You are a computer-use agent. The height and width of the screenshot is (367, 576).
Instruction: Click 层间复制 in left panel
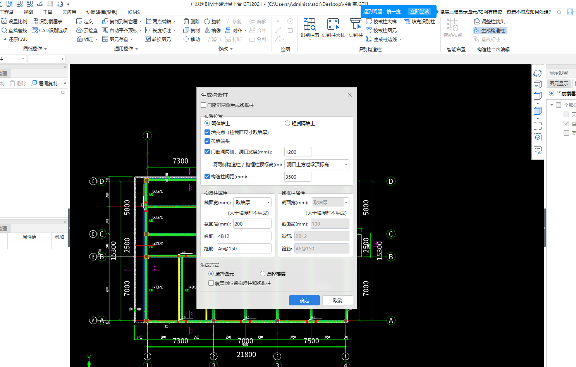44,83
